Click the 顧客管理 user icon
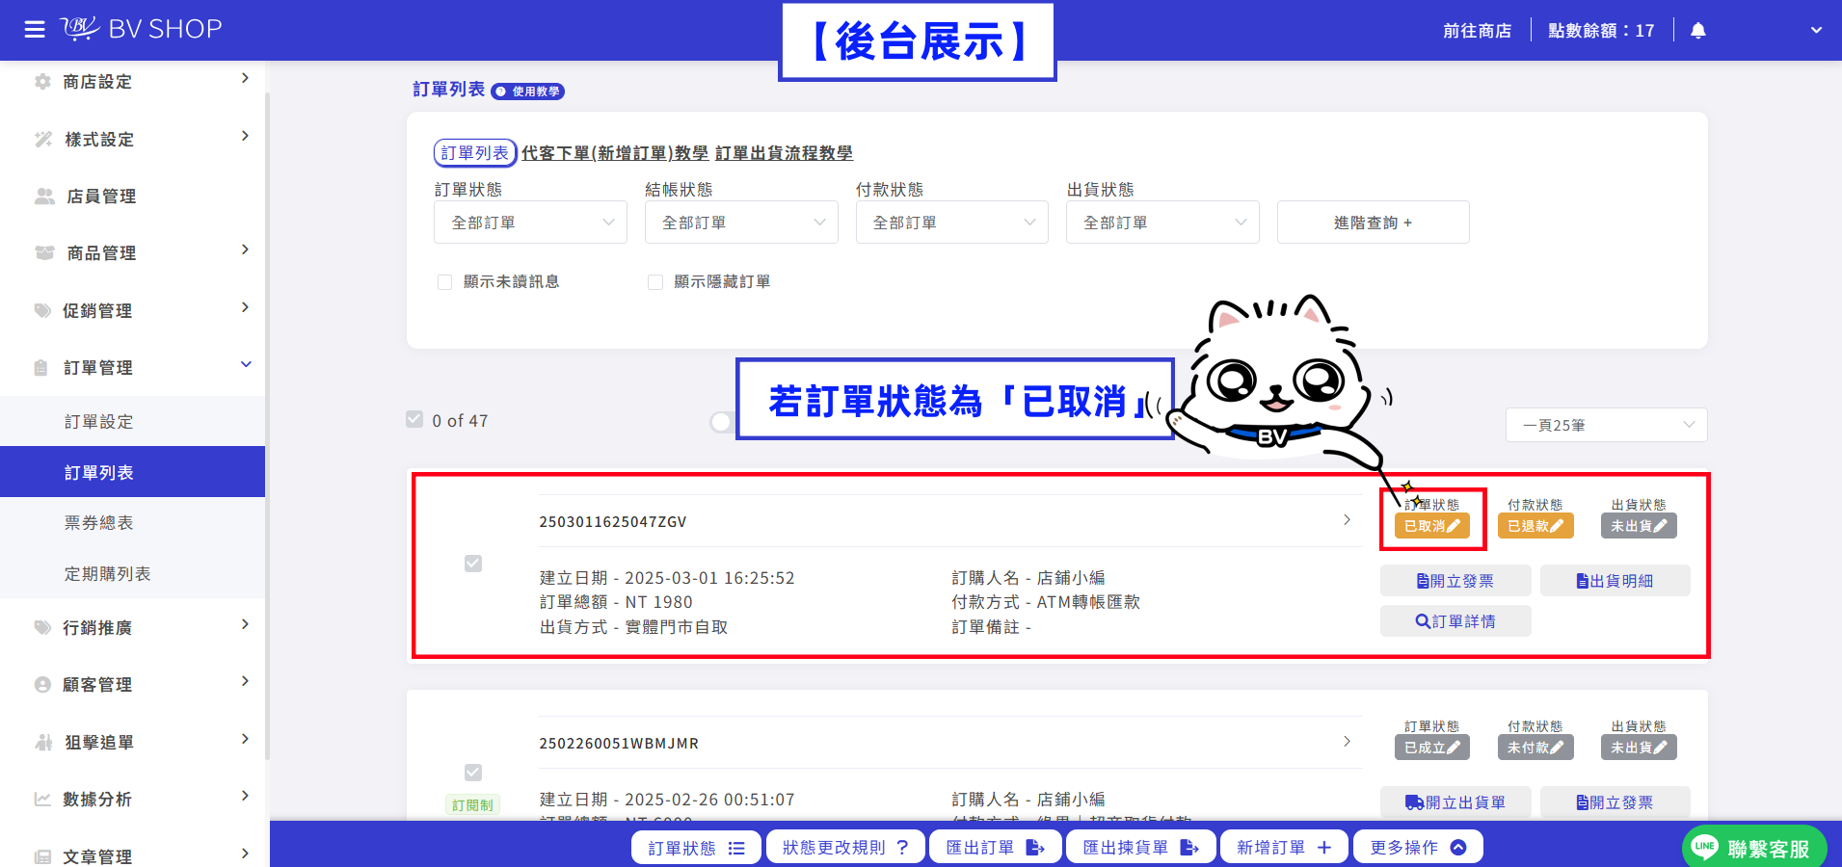The width and height of the screenshot is (1842, 867). 42,685
